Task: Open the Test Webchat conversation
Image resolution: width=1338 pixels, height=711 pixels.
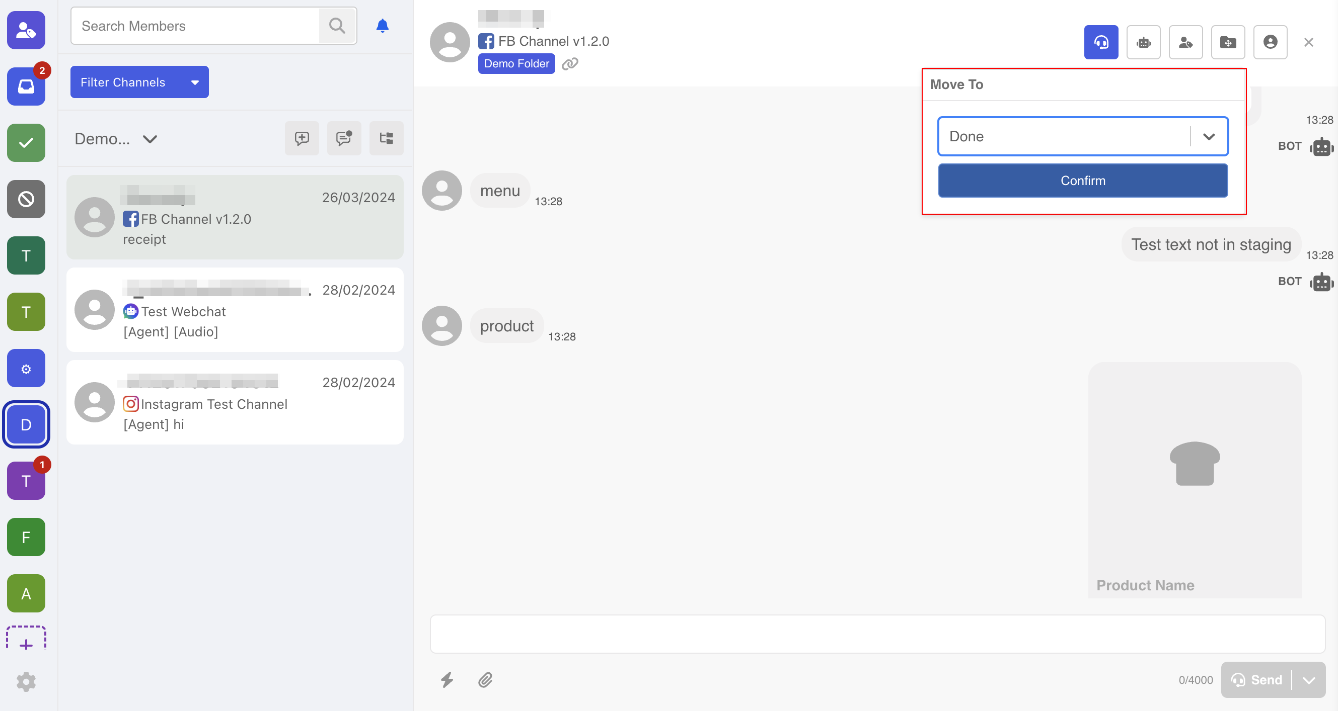Action: click(x=235, y=310)
